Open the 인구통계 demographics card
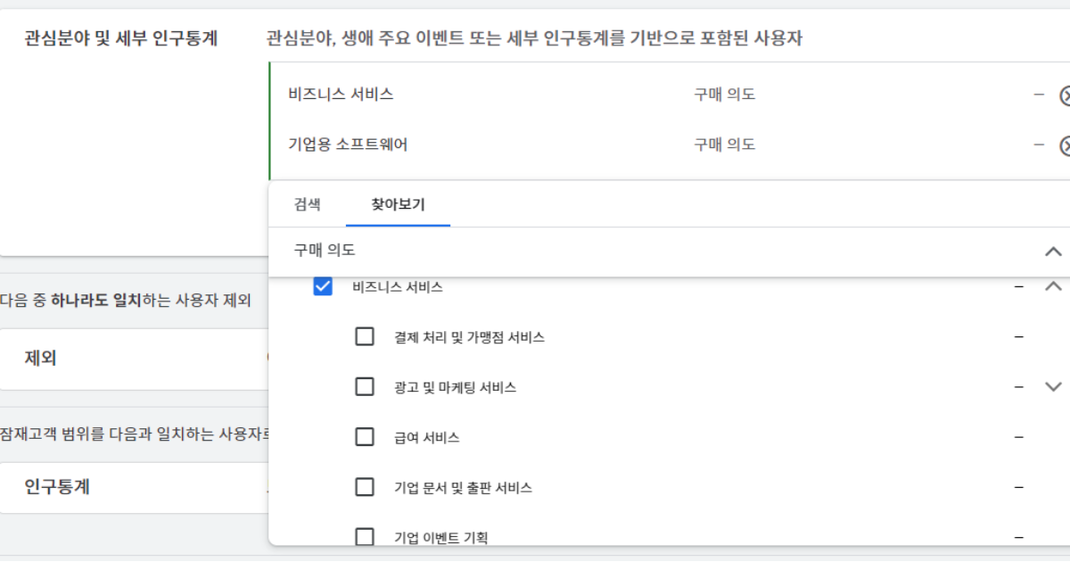 click(x=134, y=487)
